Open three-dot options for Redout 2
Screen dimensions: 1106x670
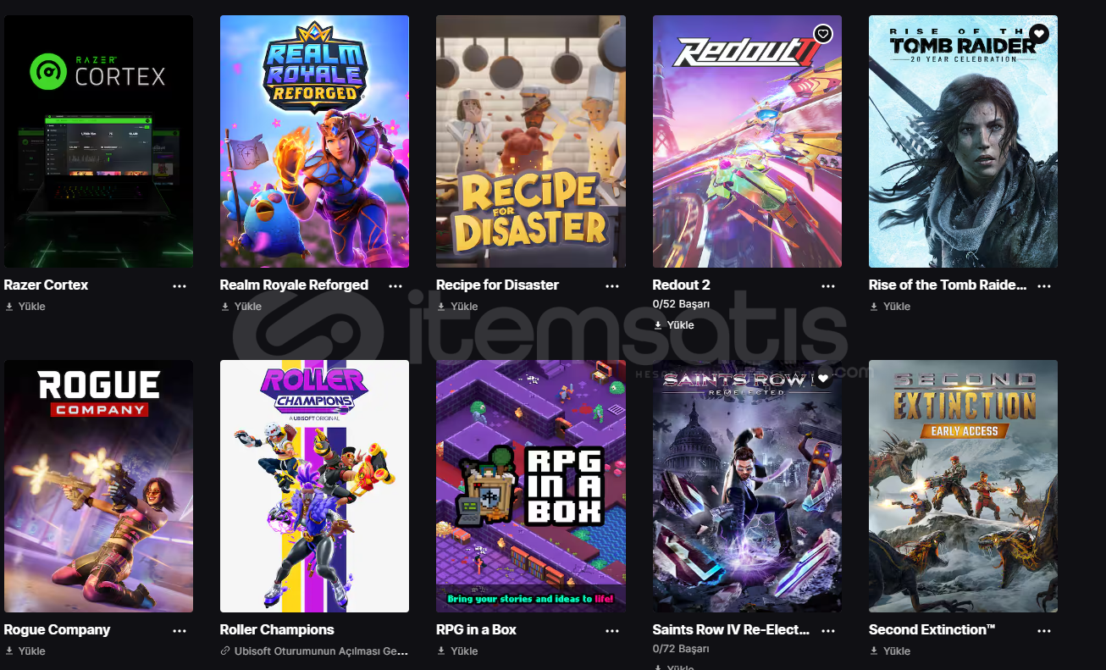click(828, 286)
